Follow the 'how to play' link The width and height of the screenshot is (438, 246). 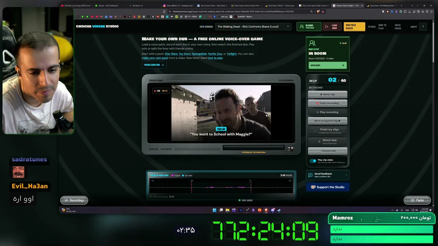click(215, 58)
